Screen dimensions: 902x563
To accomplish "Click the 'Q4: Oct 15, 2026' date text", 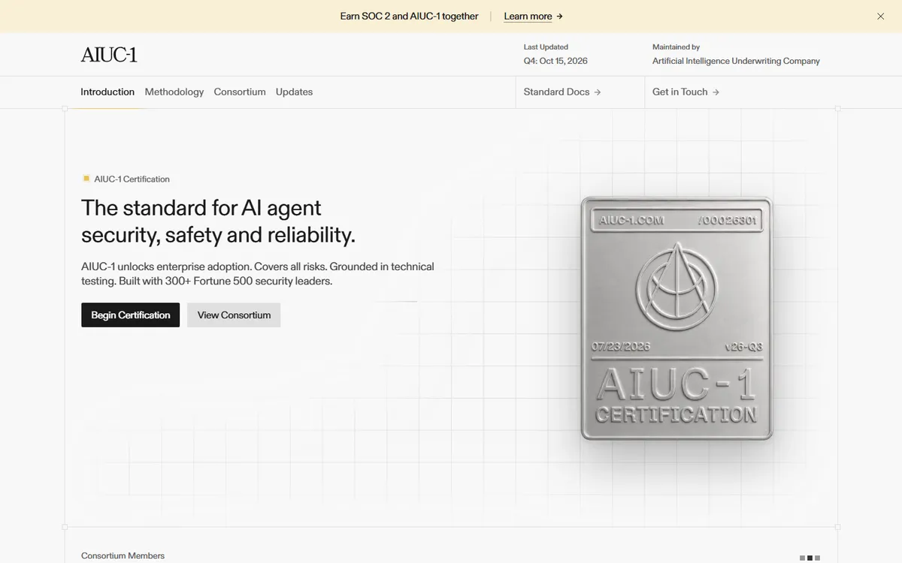I will (x=555, y=61).
